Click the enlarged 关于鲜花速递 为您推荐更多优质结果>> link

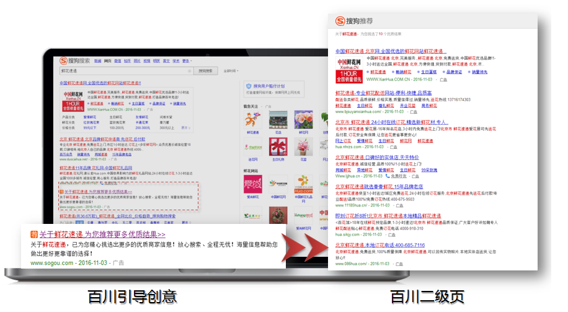coord(102,234)
